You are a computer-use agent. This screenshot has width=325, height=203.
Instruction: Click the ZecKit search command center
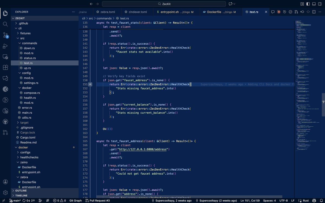click(x=164, y=4)
